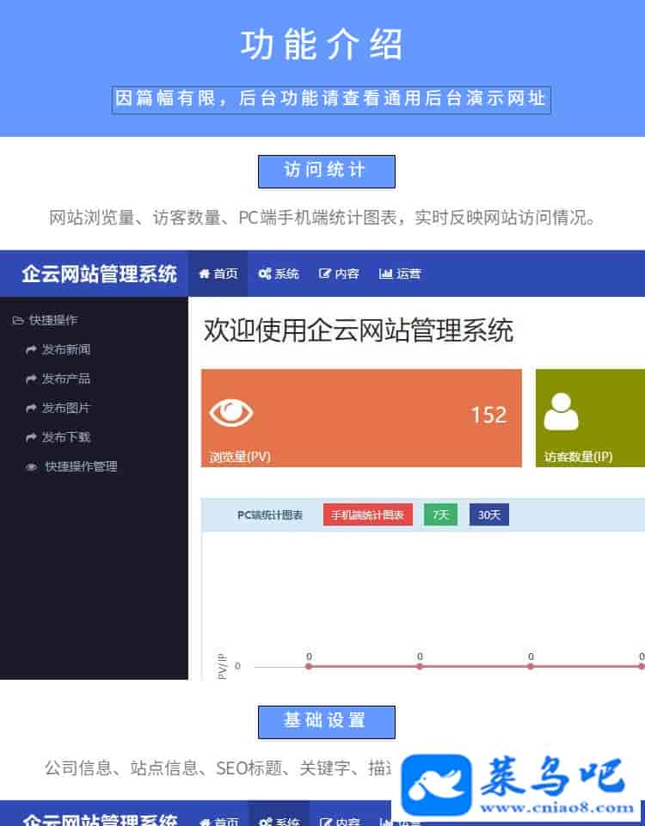Open the 运营 operations menu
This screenshot has height=826, width=645.
[x=400, y=274]
